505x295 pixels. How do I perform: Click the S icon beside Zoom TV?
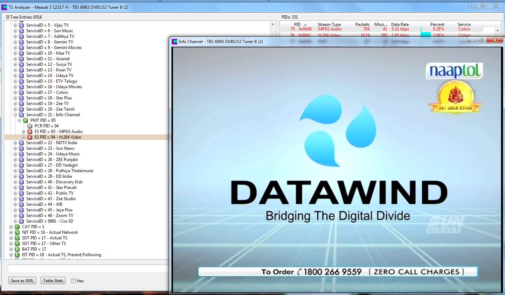coord(21,216)
